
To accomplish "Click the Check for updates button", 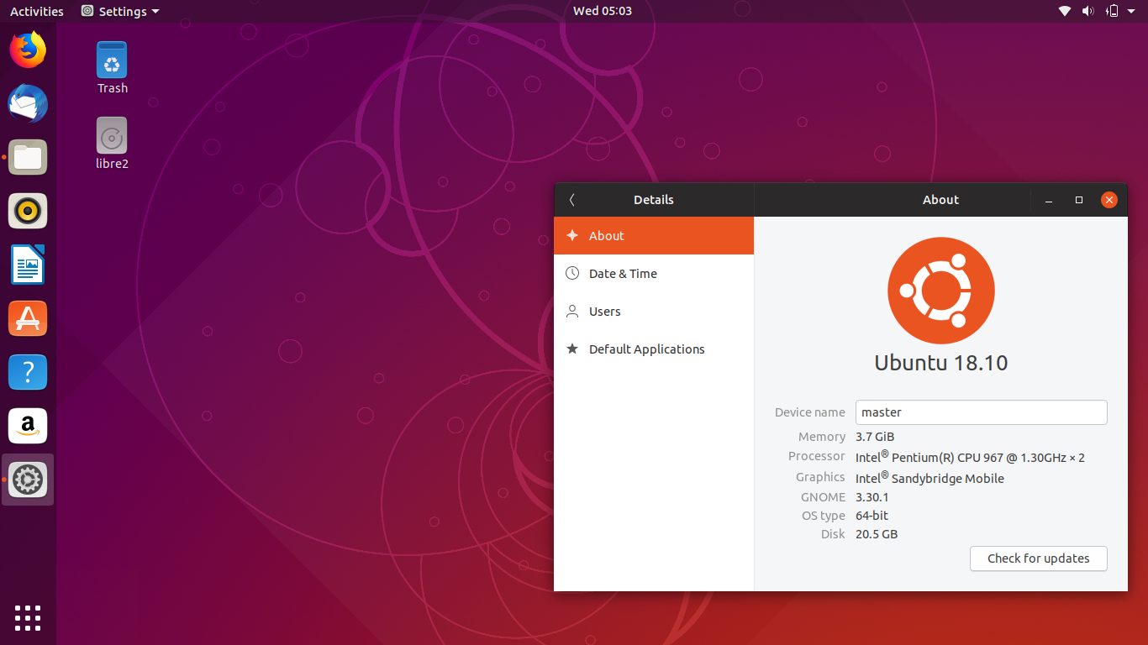I will (1038, 558).
